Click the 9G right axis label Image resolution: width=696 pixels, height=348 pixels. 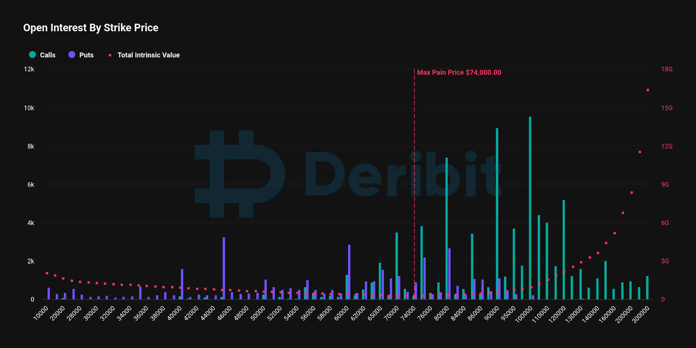click(x=665, y=184)
